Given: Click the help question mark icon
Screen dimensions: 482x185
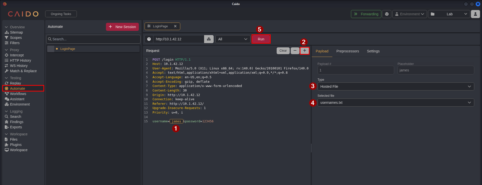Looking at the screenshot, I should pos(149,39).
